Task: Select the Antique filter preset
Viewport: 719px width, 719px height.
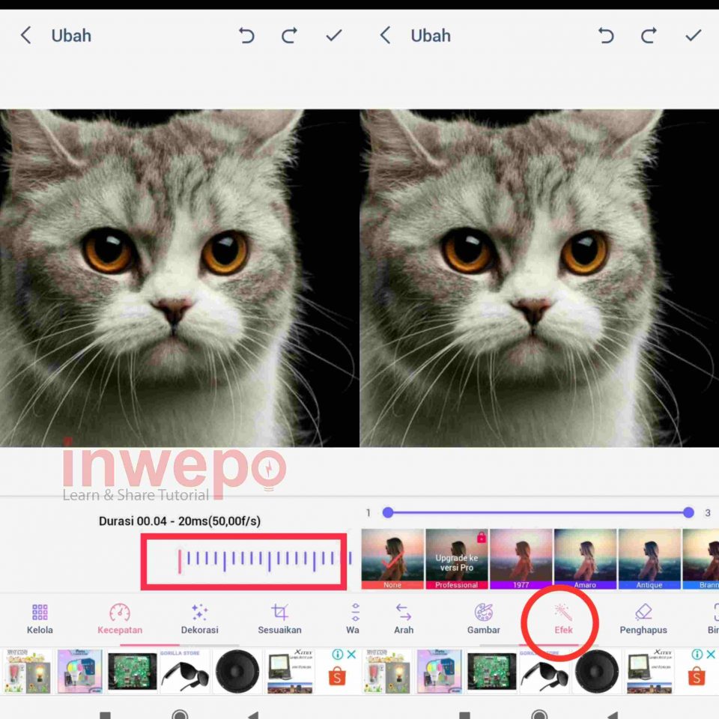Action: coord(649,558)
